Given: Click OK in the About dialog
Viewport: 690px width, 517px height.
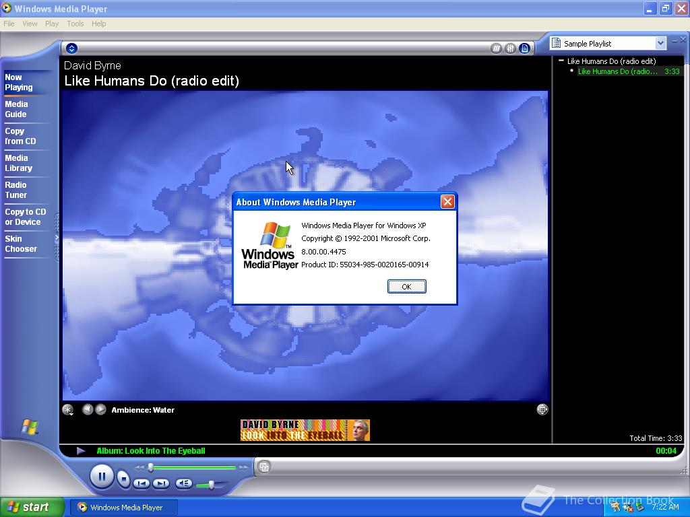Looking at the screenshot, I should click(x=406, y=287).
